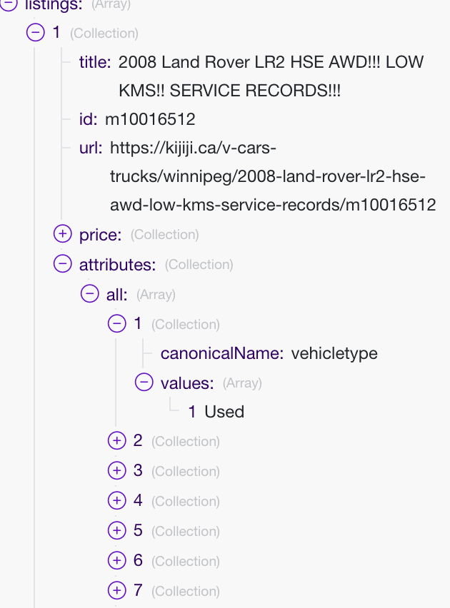Viewport: 450px width, 608px height.
Task: Click the canonicalName vehicletype value
Action: (x=334, y=353)
